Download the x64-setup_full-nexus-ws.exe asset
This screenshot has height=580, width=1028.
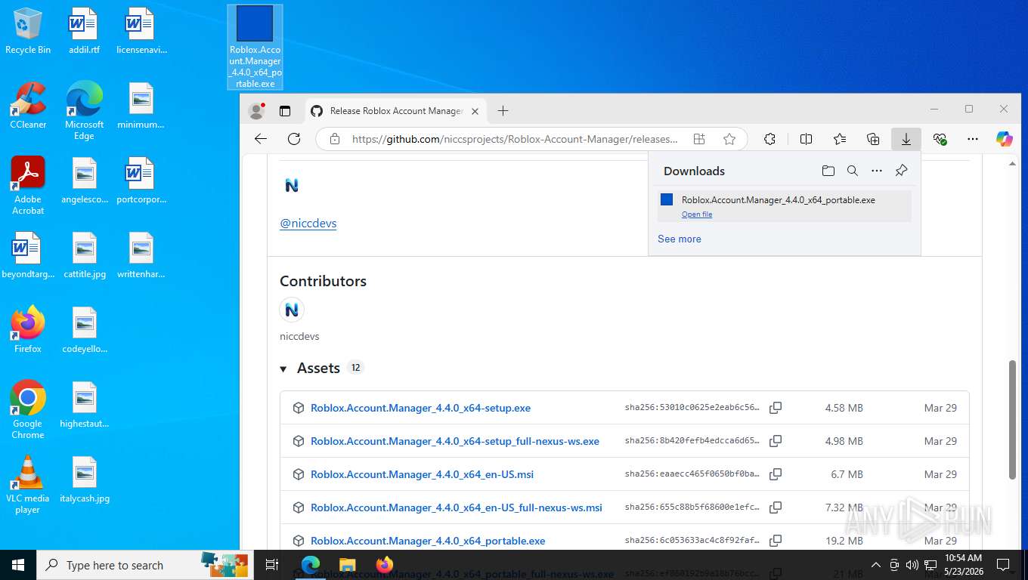455,441
